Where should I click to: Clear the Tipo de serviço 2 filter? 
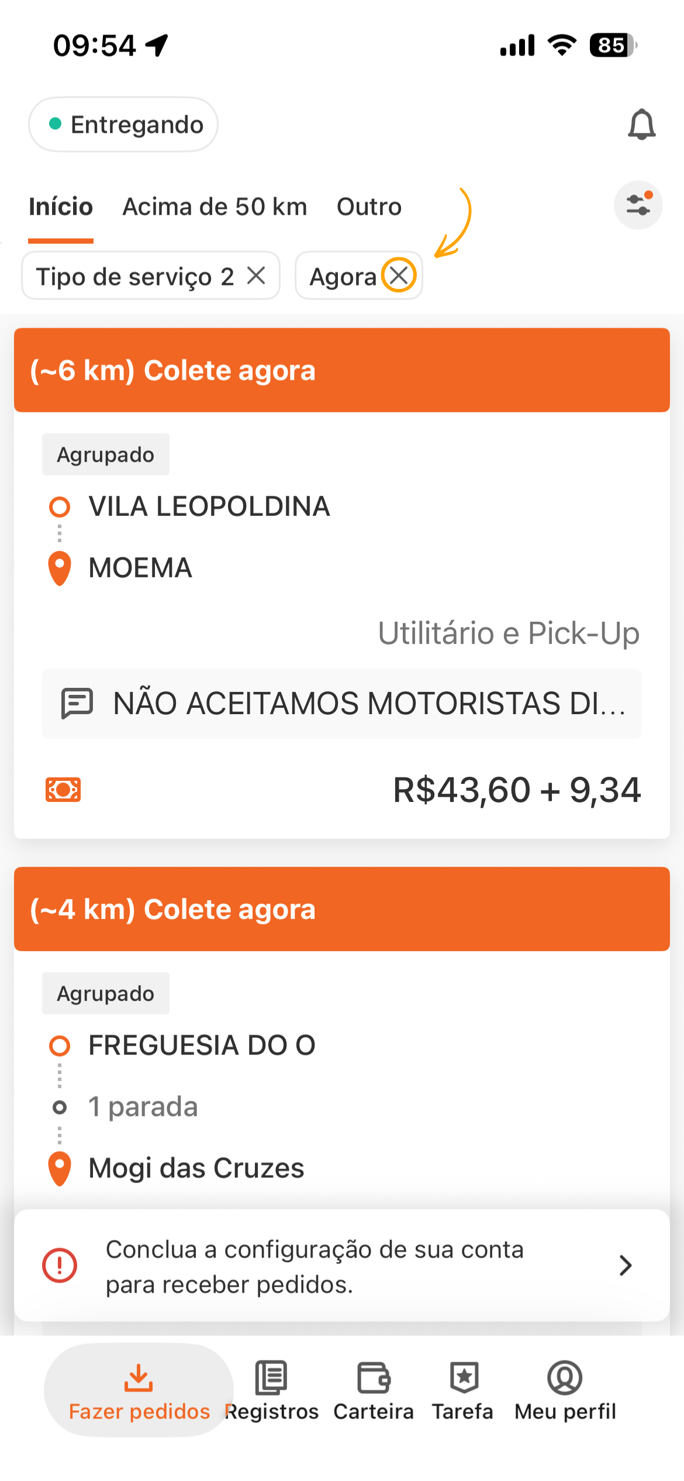pos(256,275)
